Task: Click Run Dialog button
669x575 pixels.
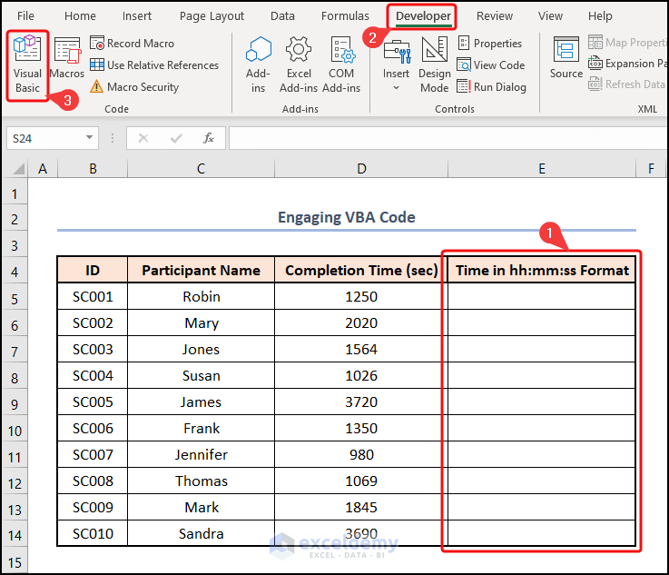Action: (491, 86)
